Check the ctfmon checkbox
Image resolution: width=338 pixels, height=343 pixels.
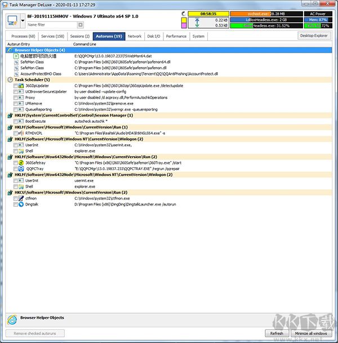tap(16, 198)
